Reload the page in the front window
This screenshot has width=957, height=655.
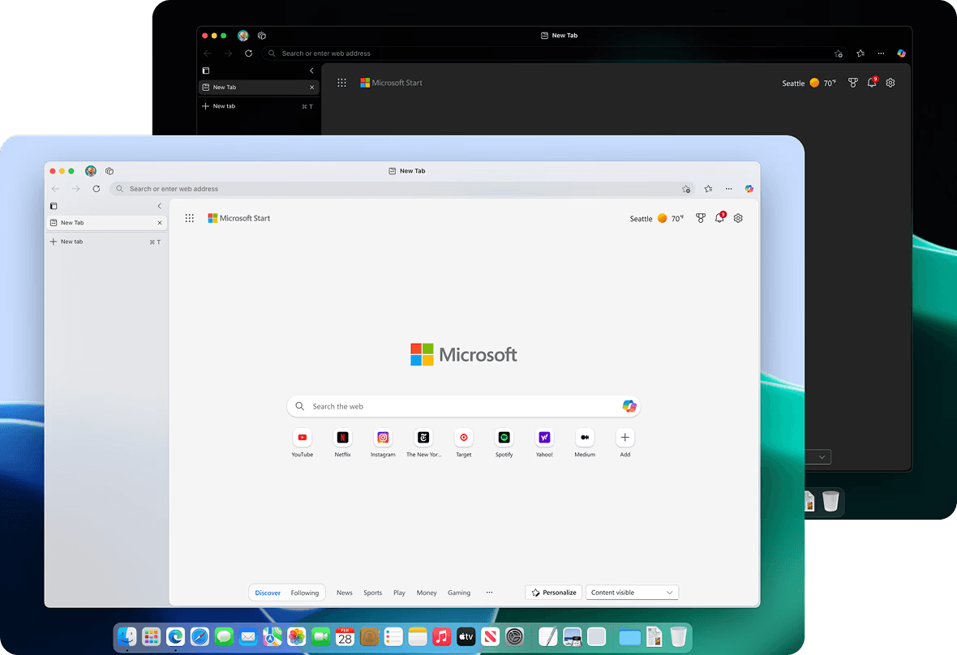(x=97, y=188)
